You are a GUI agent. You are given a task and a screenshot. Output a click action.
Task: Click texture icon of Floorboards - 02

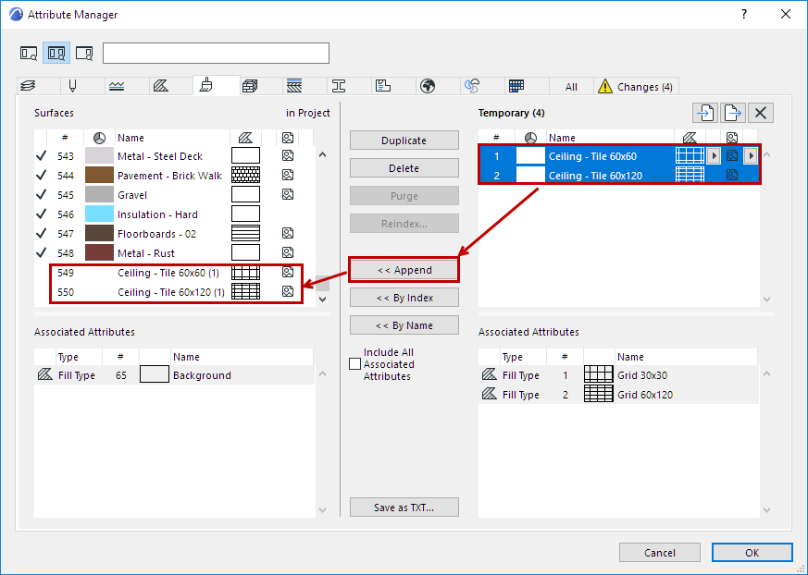(x=288, y=233)
